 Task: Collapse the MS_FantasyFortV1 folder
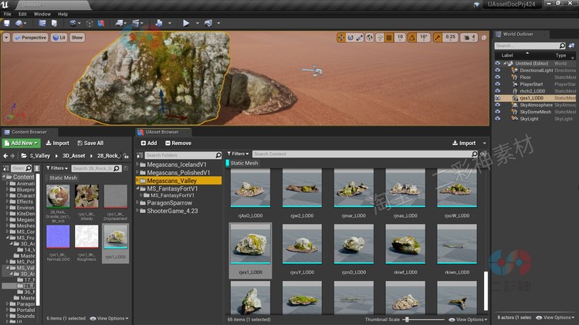(x=137, y=188)
